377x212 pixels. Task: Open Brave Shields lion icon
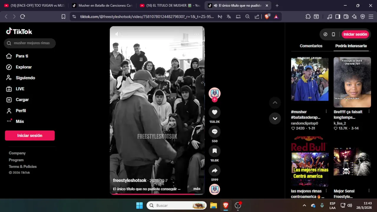pyautogui.click(x=267, y=17)
